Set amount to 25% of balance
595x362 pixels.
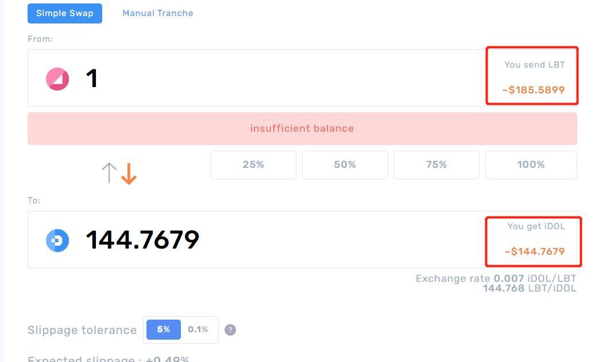pos(253,165)
